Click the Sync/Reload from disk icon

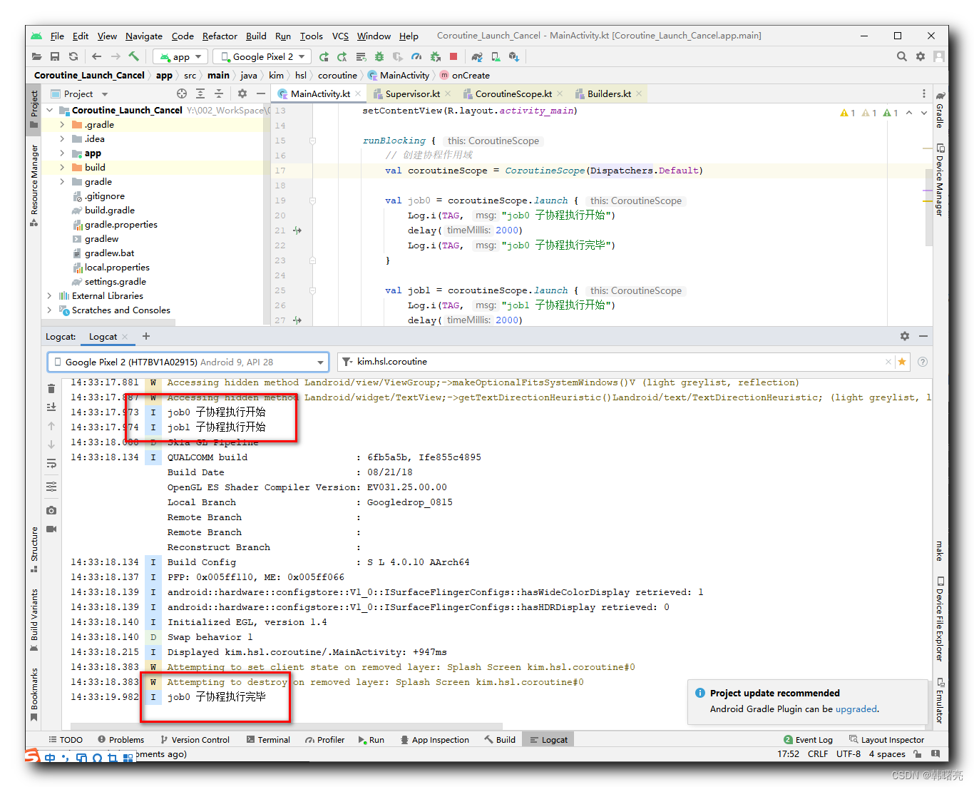pyautogui.click(x=73, y=56)
